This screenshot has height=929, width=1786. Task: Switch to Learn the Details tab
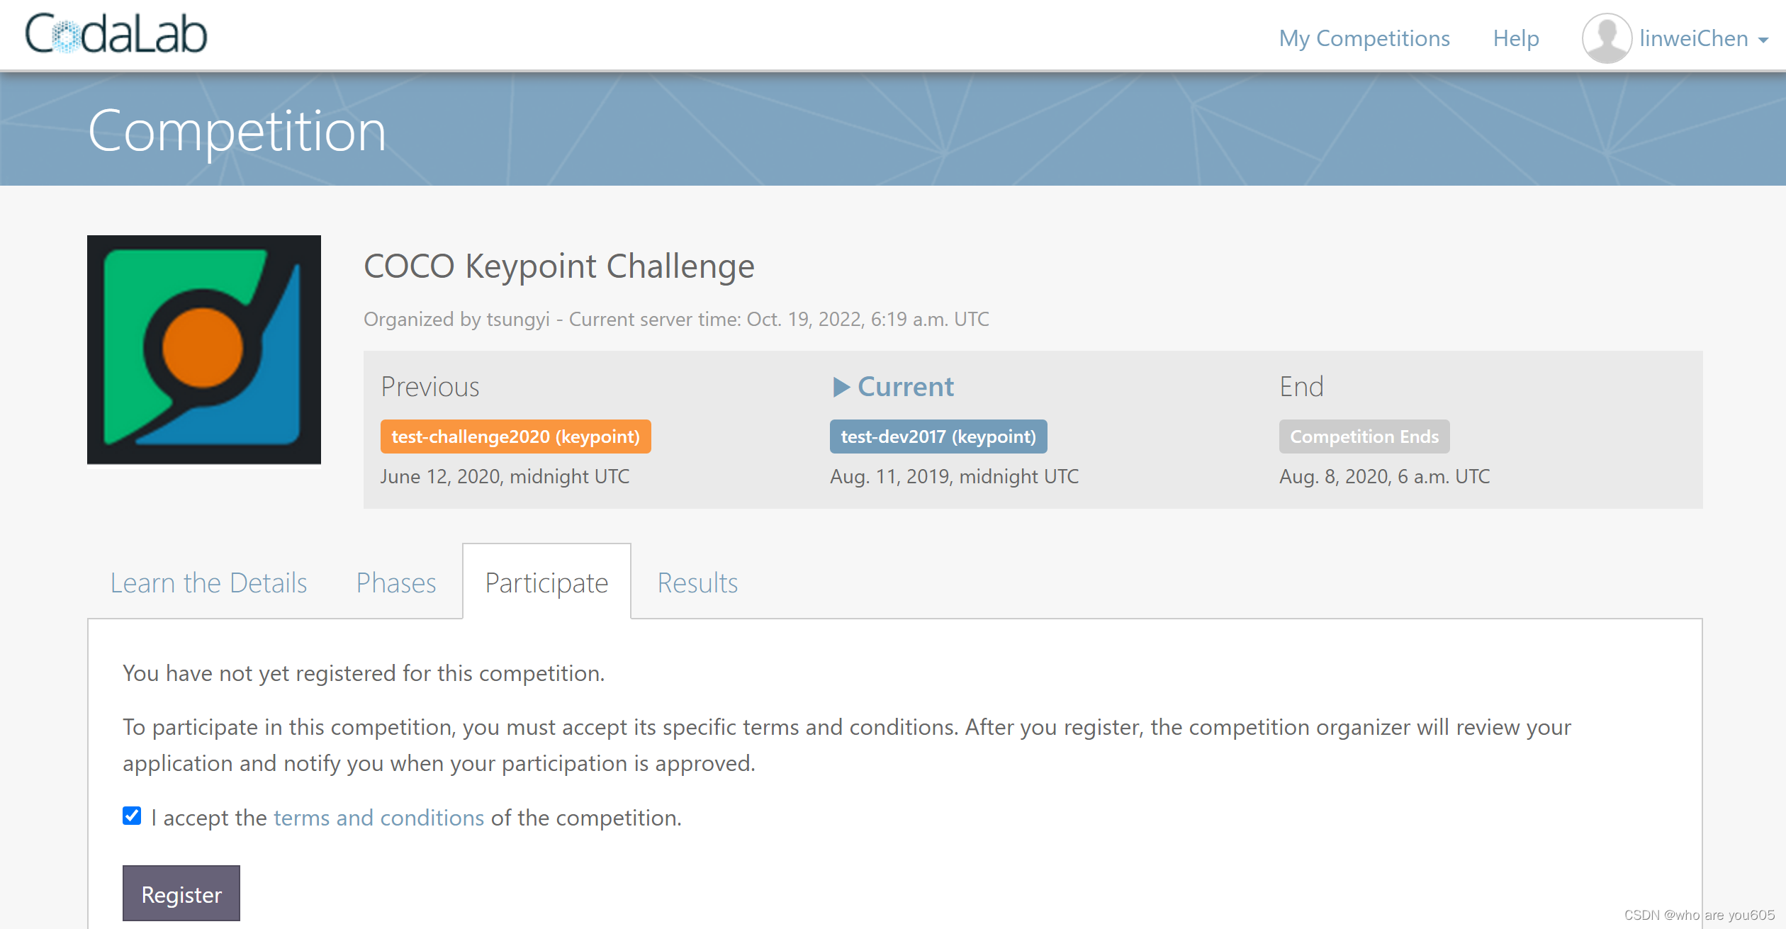(208, 582)
